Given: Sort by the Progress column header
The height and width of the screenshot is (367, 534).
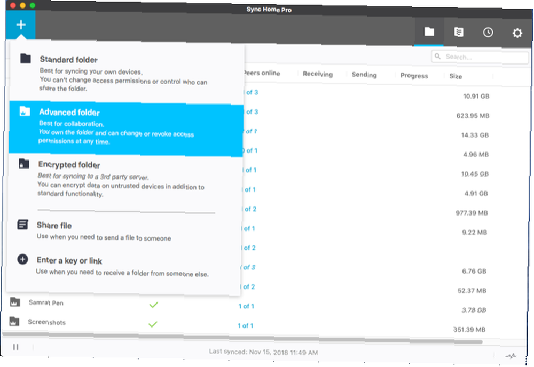Looking at the screenshot, I should [x=414, y=76].
